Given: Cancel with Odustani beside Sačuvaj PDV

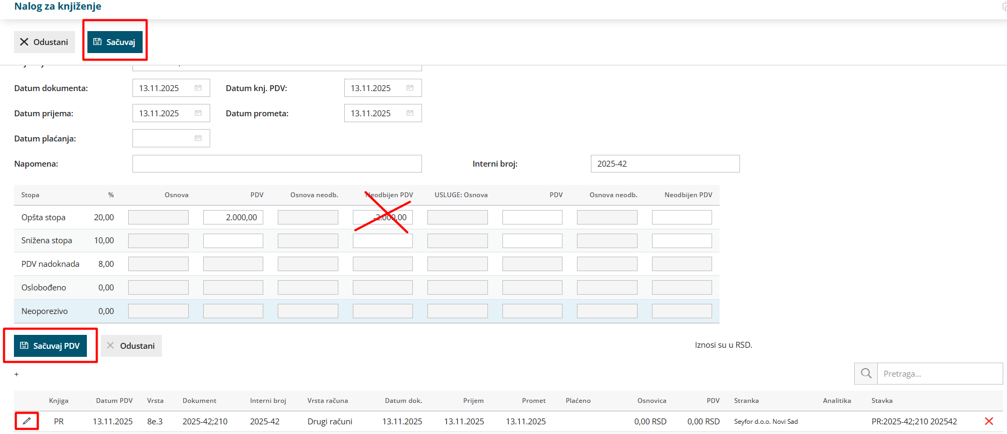Looking at the screenshot, I should point(131,346).
